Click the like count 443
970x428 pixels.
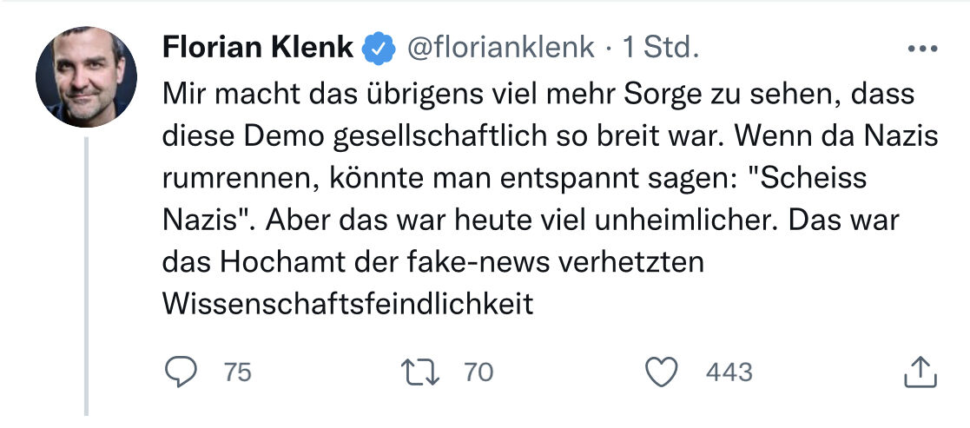click(x=729, y=372)
